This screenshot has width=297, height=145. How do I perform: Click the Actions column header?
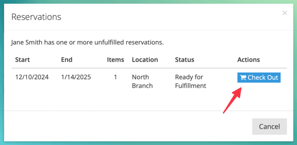point(249,60)
